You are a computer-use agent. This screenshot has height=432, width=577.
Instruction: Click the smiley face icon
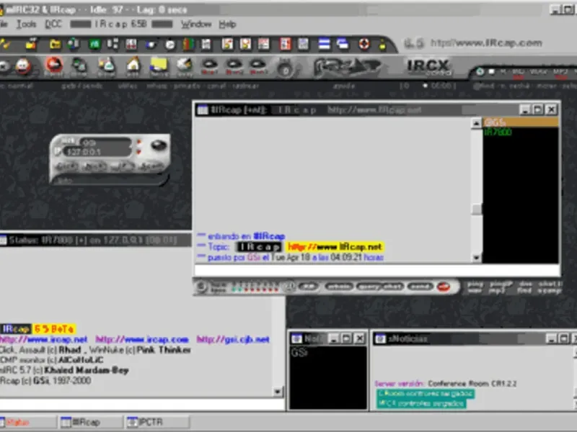click(23, 66)
